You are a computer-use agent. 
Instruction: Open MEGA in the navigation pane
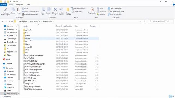pos(7,59)
